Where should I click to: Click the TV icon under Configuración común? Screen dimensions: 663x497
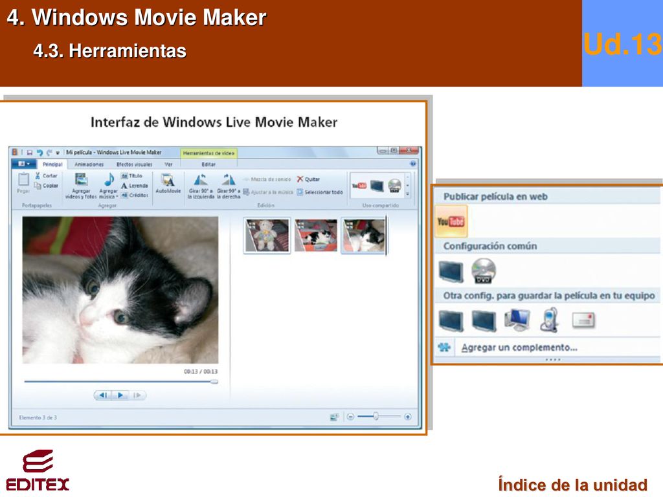click(x=451, y=271)
